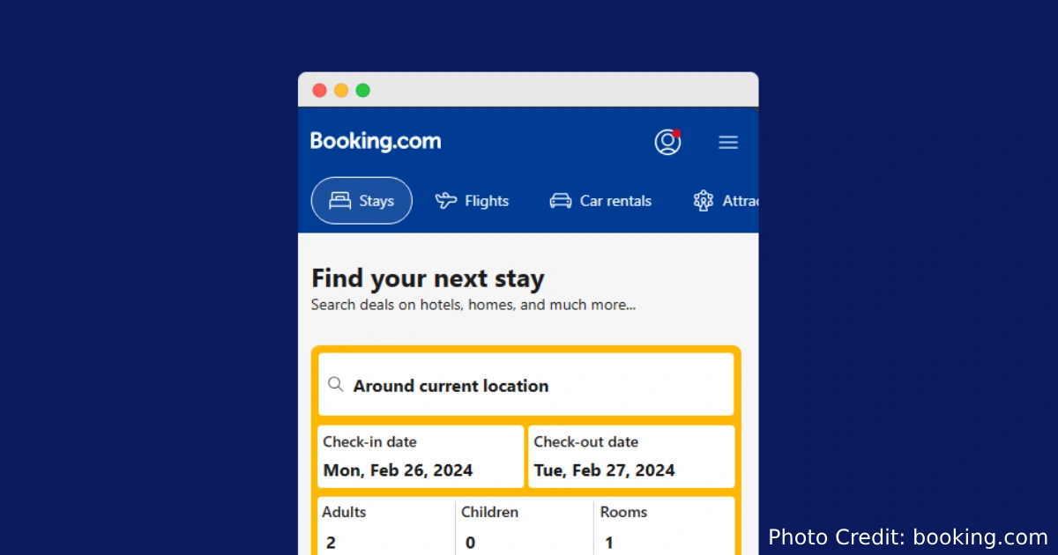Open the Adults count selector
This screenshot has height=555, width=1058.
point(385,526)
